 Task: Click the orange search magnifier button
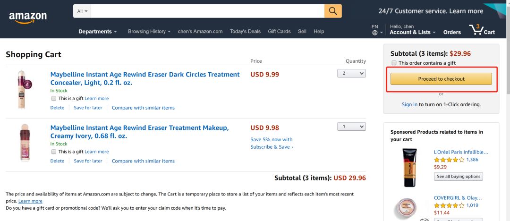pos(333,11)
